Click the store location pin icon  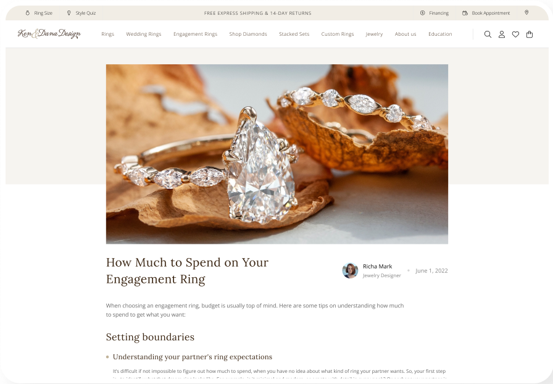526,13
